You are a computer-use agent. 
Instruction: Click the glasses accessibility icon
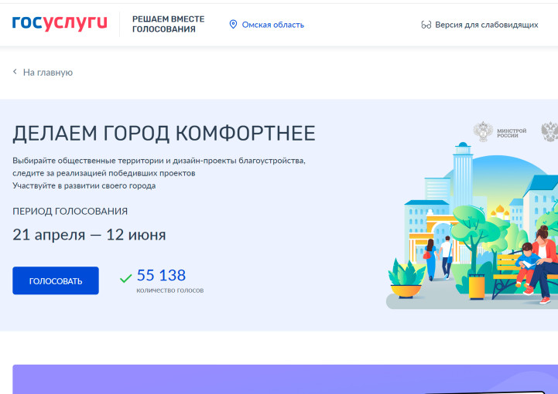[426, 25]
